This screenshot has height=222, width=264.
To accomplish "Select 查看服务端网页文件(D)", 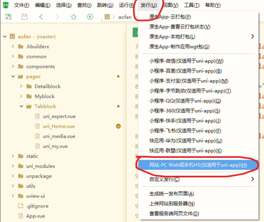I will click(198, 213).
